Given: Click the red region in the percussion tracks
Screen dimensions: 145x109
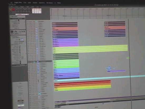Looking at the screenshot, I should (x=82, y=82).
